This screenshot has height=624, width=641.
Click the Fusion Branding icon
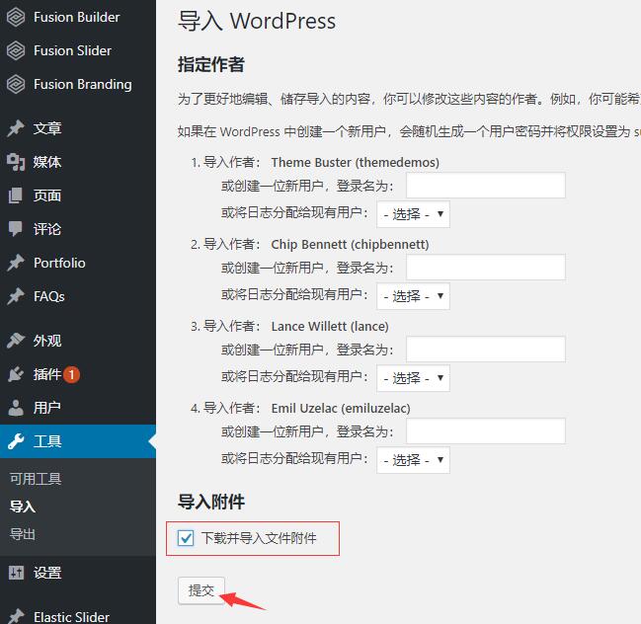click(16, 85)
